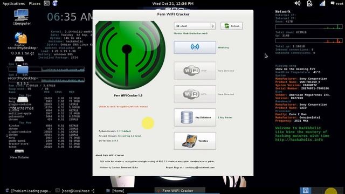Image resolution: width=345 pixels, height=194 pixels.
Task: Click the network signal bars icon
Action: pyautogui.click(x=322, y=3)
